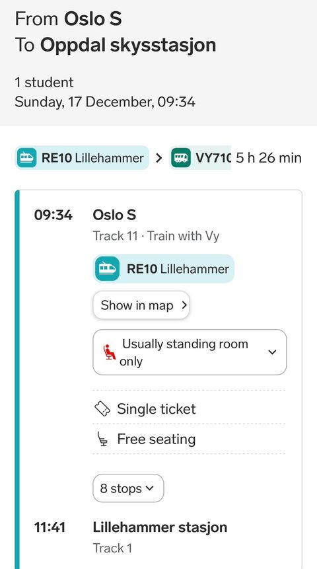The image size is (317, 569).
Task: Tap the free seating chair icon
Action: (103, 439)
